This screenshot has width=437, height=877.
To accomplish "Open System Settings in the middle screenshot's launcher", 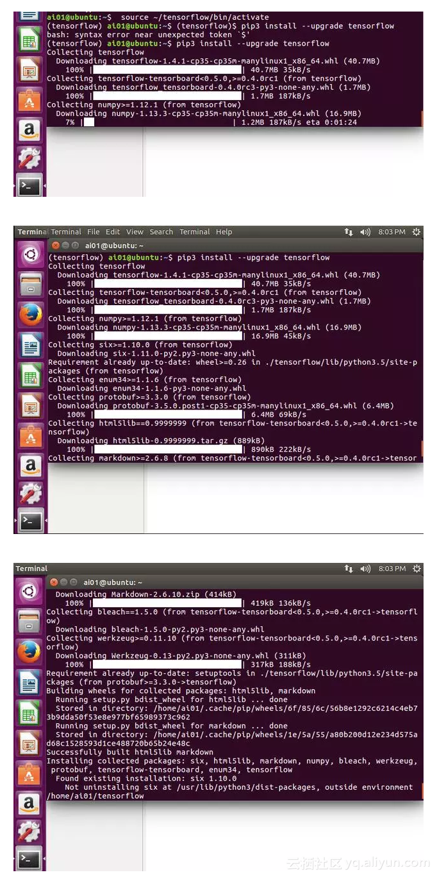I will (30, 494).
